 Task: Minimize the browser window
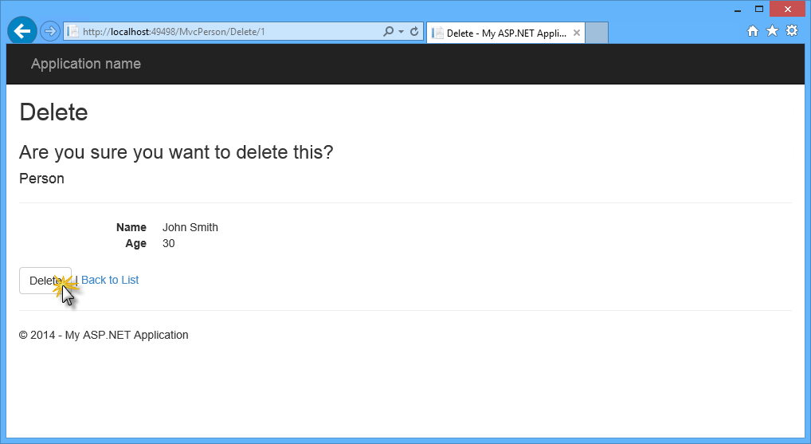click(x=738, y=10)
